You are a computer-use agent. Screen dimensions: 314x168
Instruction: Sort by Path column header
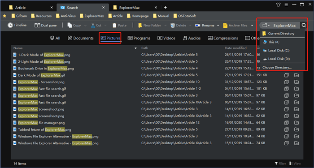point(144,48)
